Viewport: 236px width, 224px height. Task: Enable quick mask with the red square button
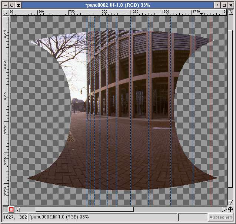click(11, 209)
